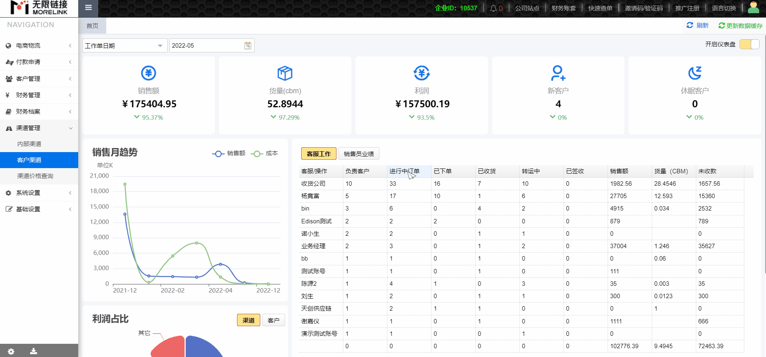Click the hamburger menu icon

click(89, 8)
